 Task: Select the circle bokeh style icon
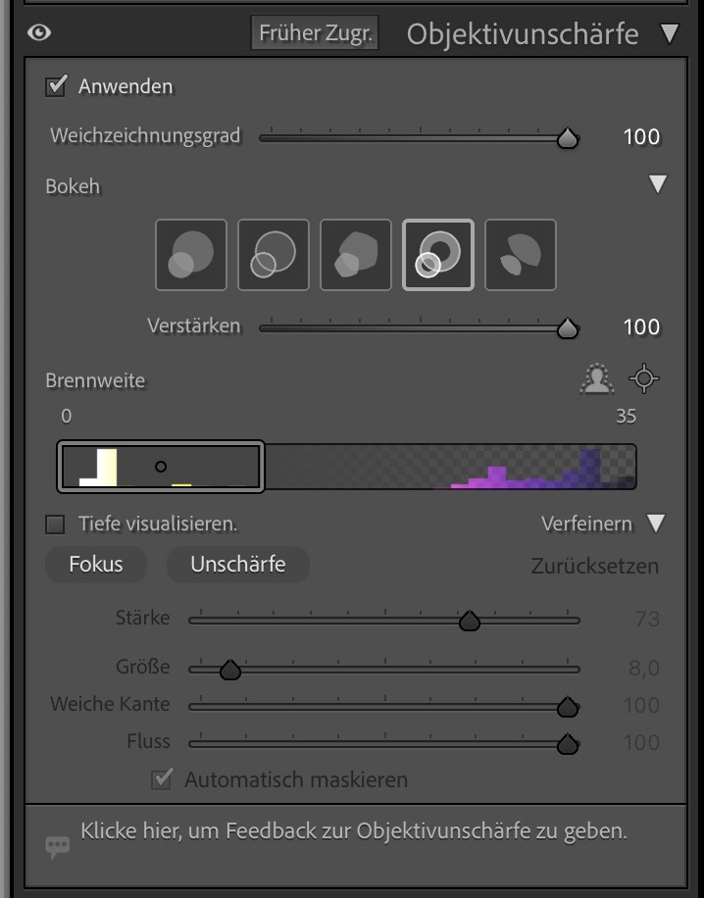coord(191,255)
